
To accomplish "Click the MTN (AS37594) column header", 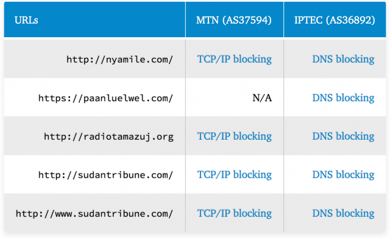I will 234,20.
